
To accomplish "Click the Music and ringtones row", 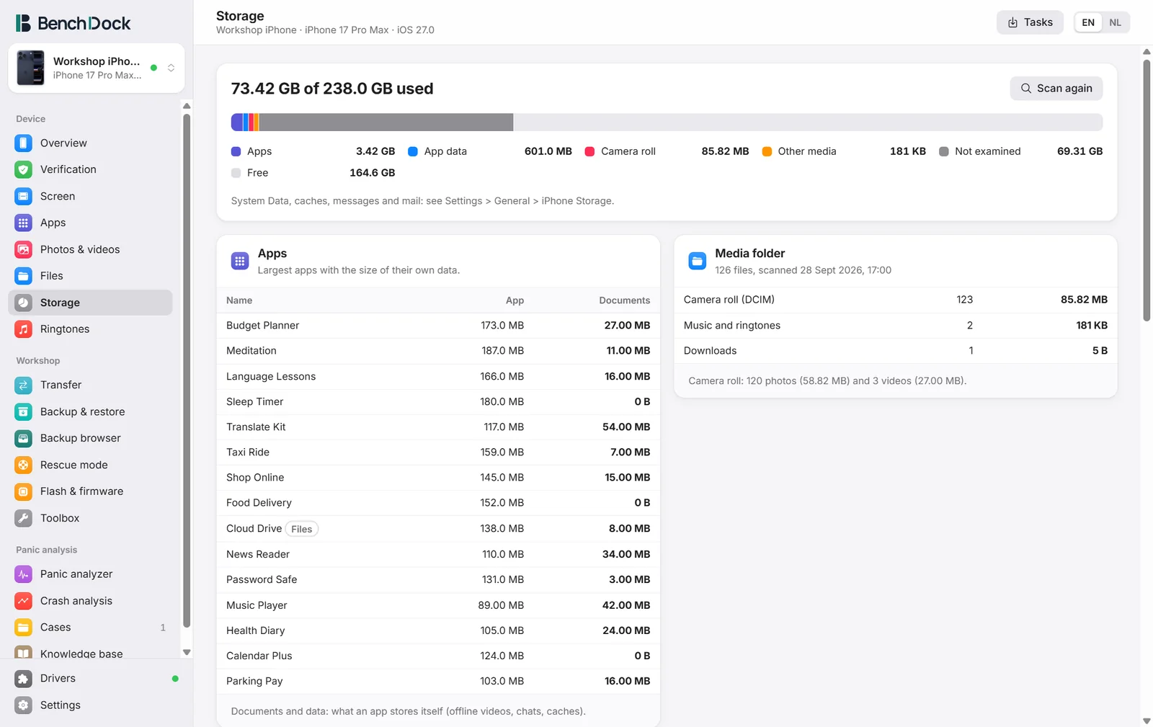I will pos(895,326).
